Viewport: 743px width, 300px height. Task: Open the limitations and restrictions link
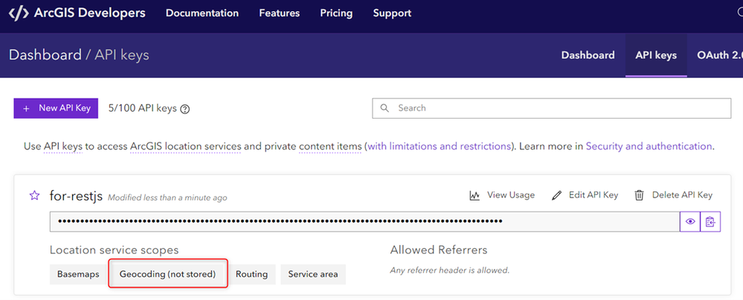[439, 146]
